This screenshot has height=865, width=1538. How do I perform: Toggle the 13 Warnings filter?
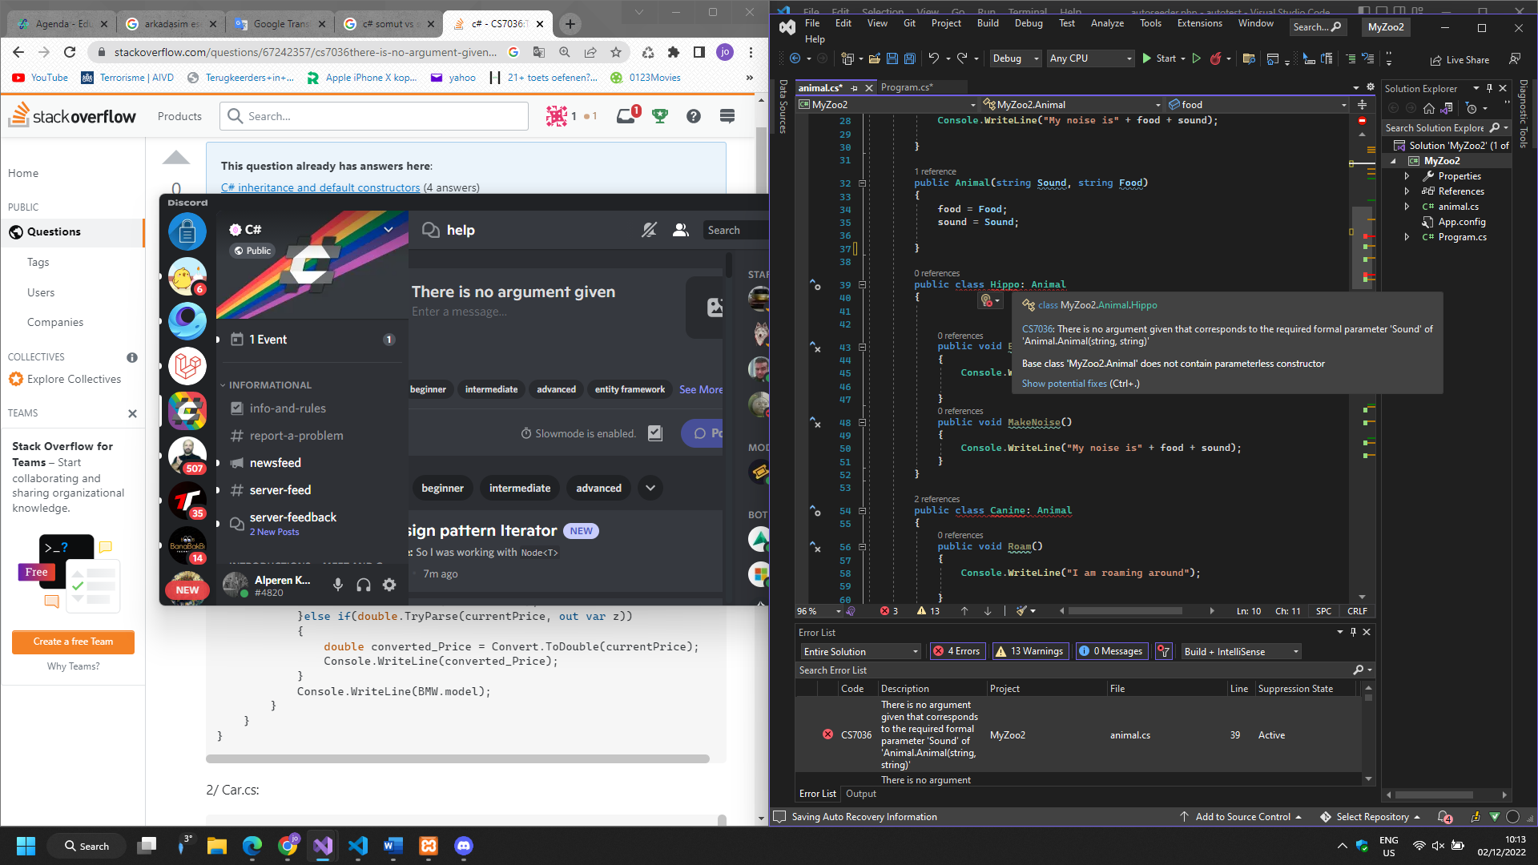pyautogui.click(x=1029, y=652)
